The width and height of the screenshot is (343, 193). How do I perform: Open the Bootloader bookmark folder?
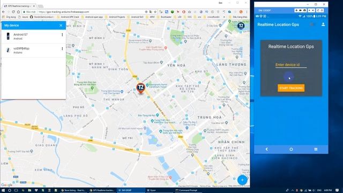[165, 17]
